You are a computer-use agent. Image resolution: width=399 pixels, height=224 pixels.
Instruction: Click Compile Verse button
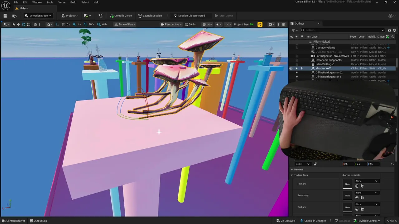[x=121, y=16]
